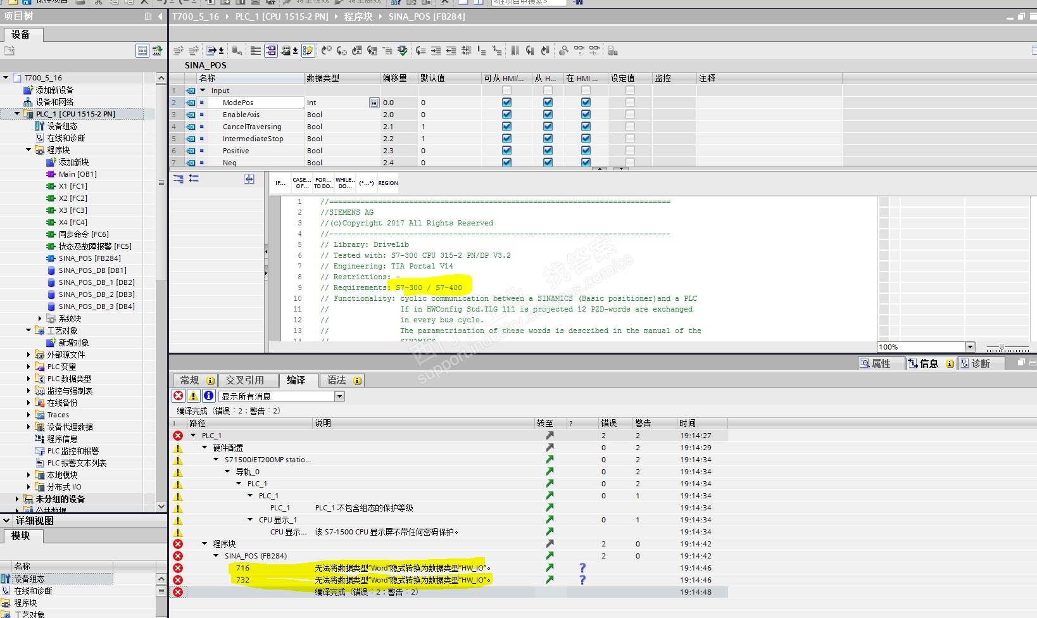Open Main [OB1] block in project tree
Screen dimensions: 1037x618
[77, 174]
